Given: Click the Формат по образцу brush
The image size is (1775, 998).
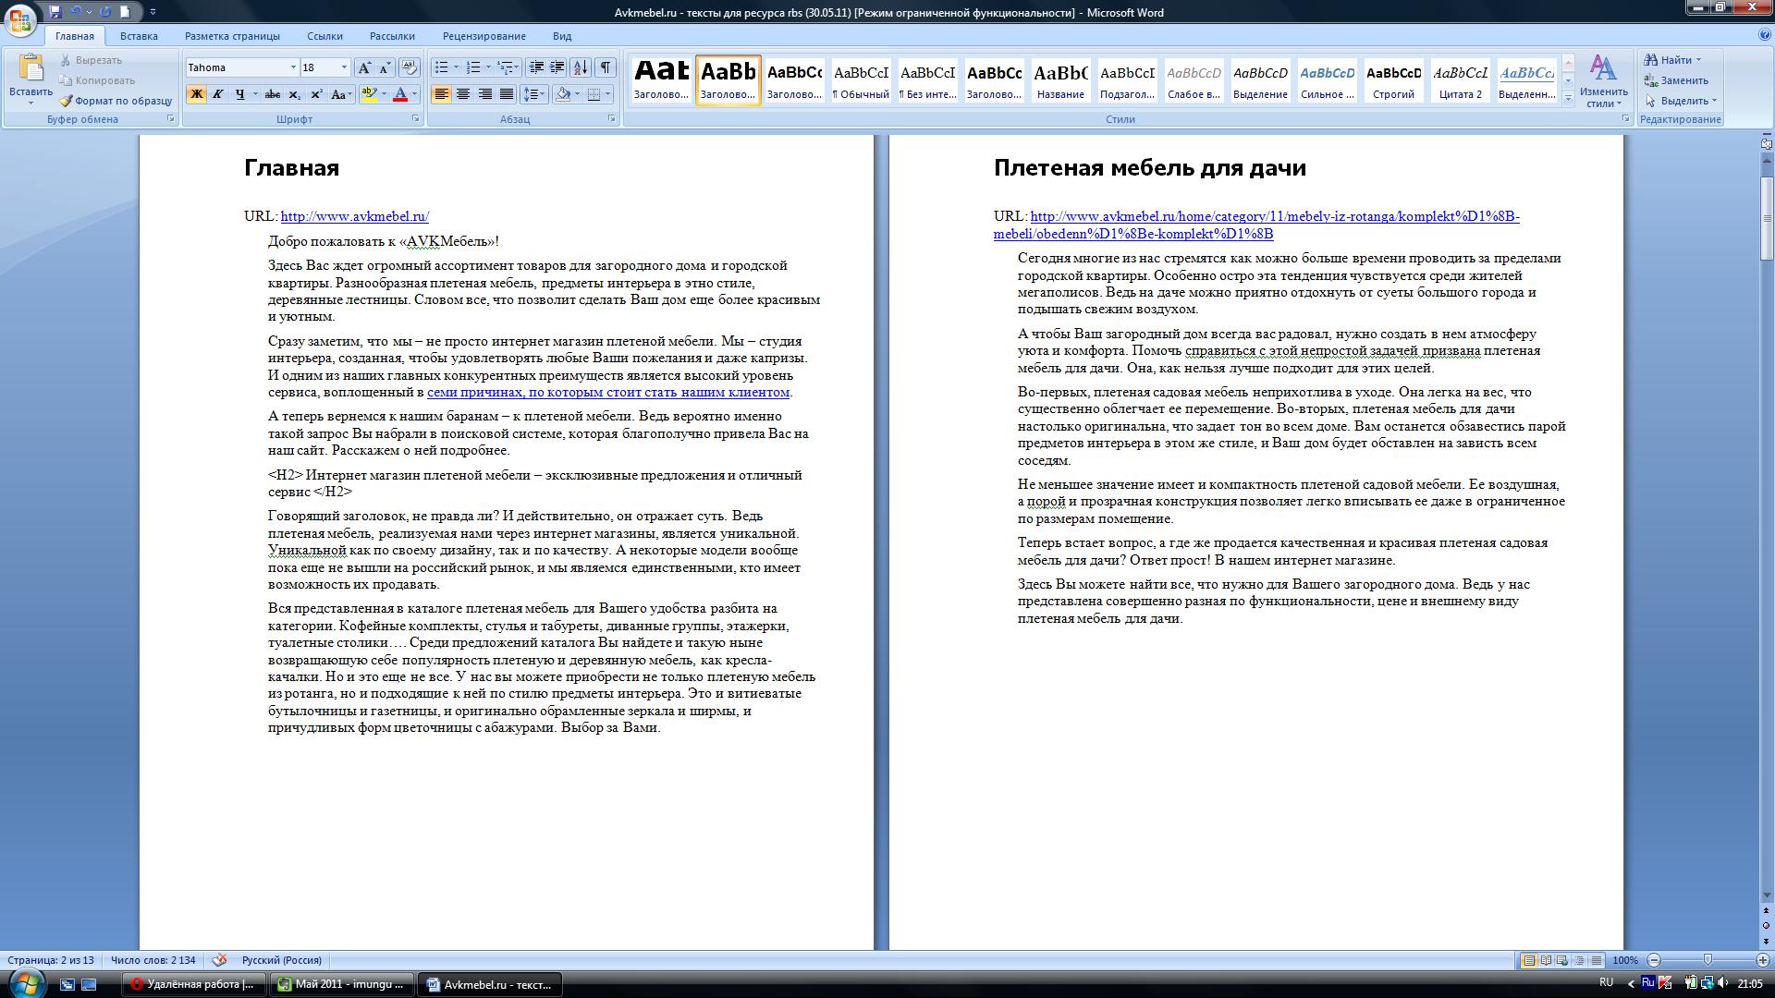Looking at the screenshot, I should [x=116, y=101].
